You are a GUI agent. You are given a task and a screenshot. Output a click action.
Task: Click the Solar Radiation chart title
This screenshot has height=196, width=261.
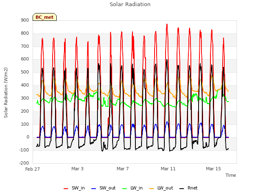pos(130,4)
